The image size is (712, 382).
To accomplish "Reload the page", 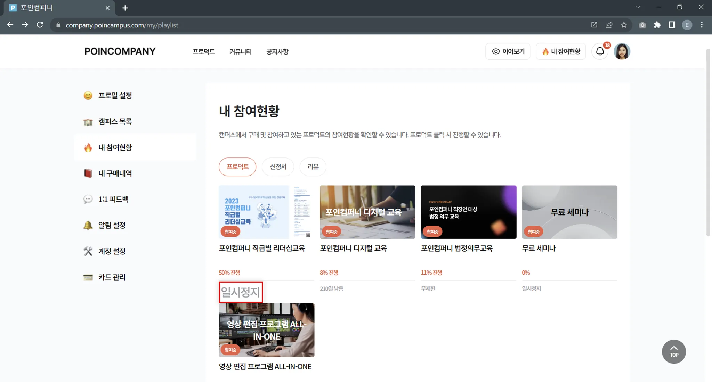I will pyautogui.click(x=40, y=25).
